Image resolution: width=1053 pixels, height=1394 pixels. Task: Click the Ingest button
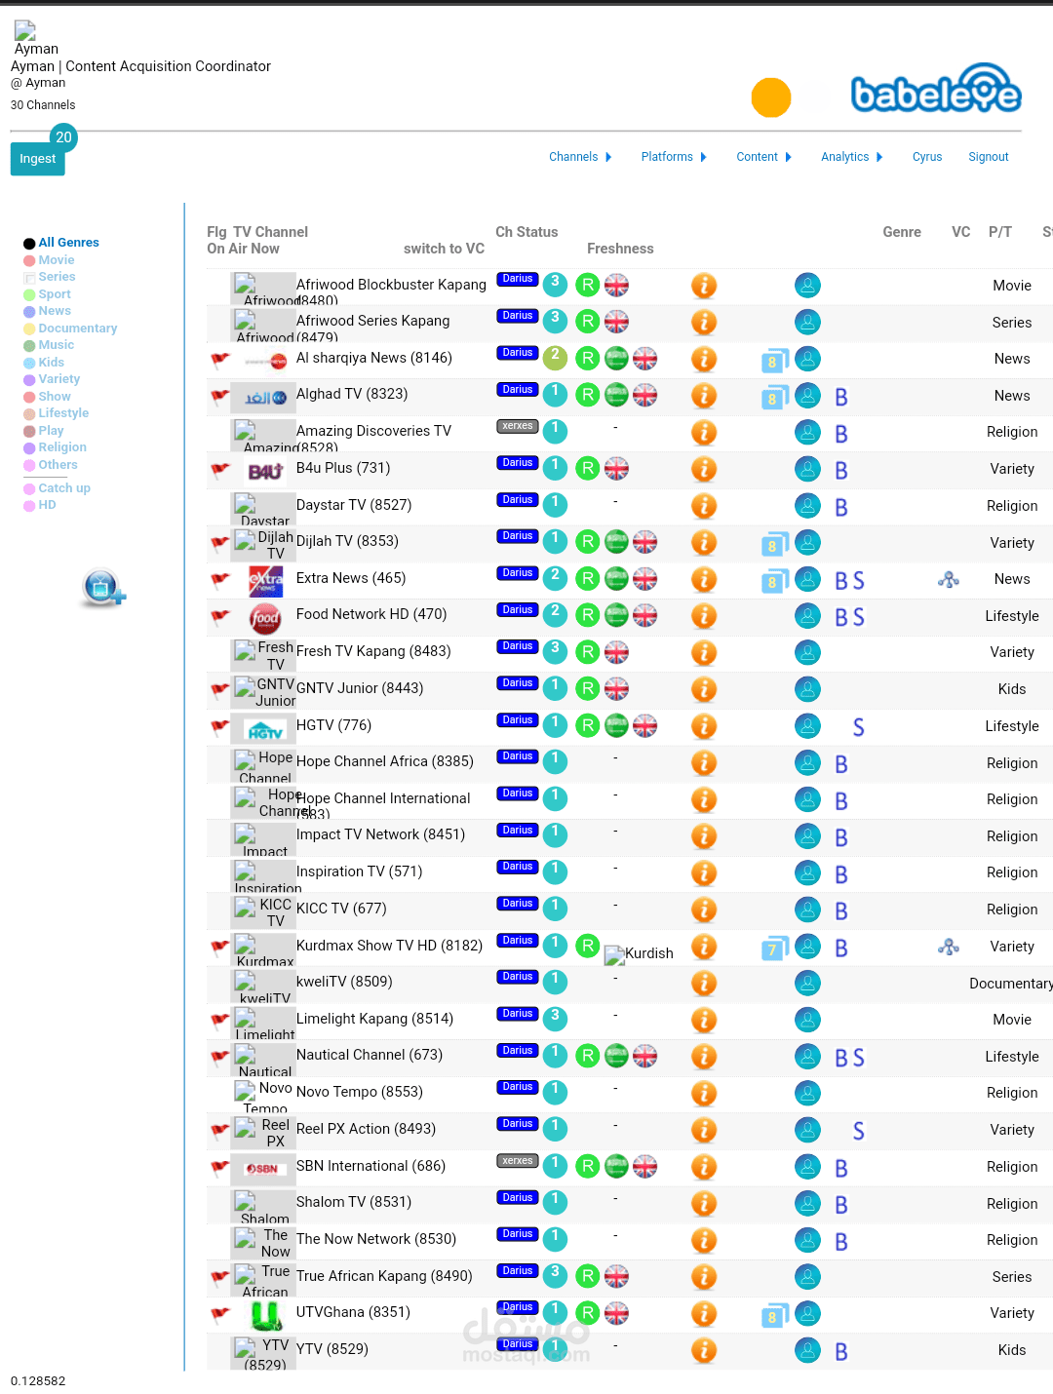[37, 159]
